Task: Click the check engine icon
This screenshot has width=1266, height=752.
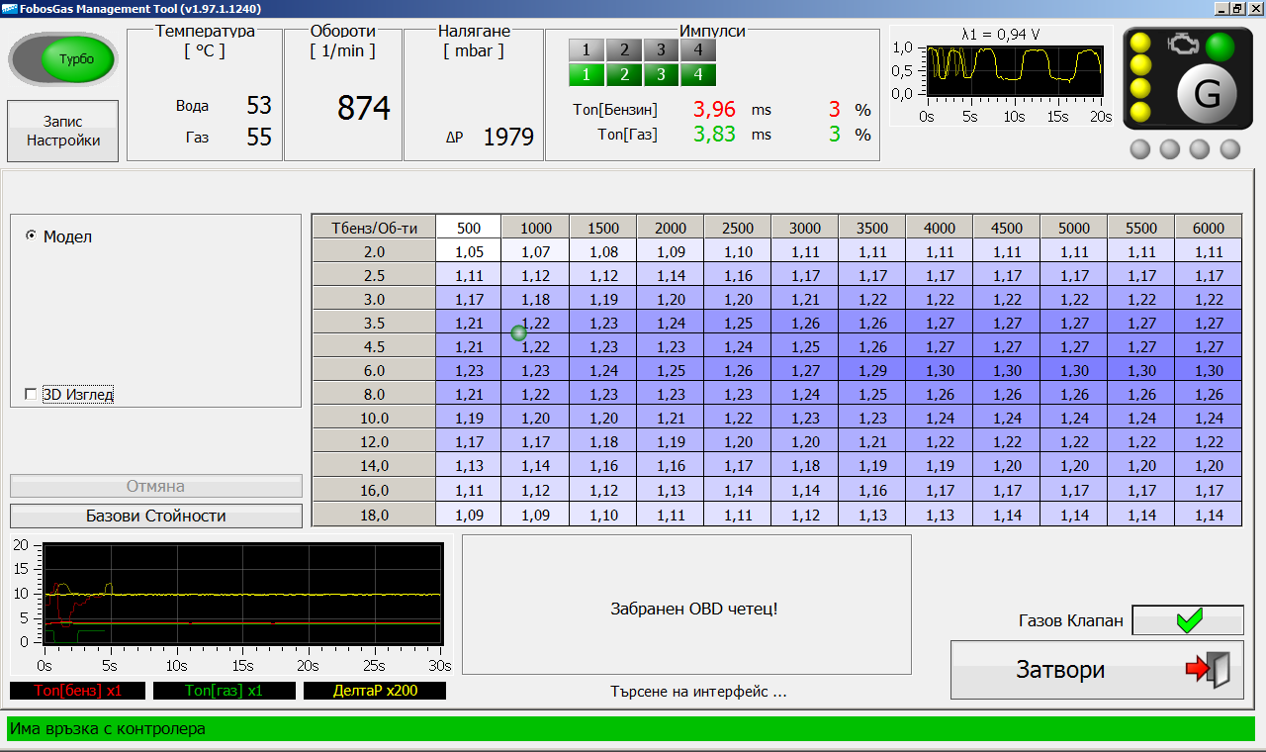Action: pyautogui.click(x=1181, y=45)
